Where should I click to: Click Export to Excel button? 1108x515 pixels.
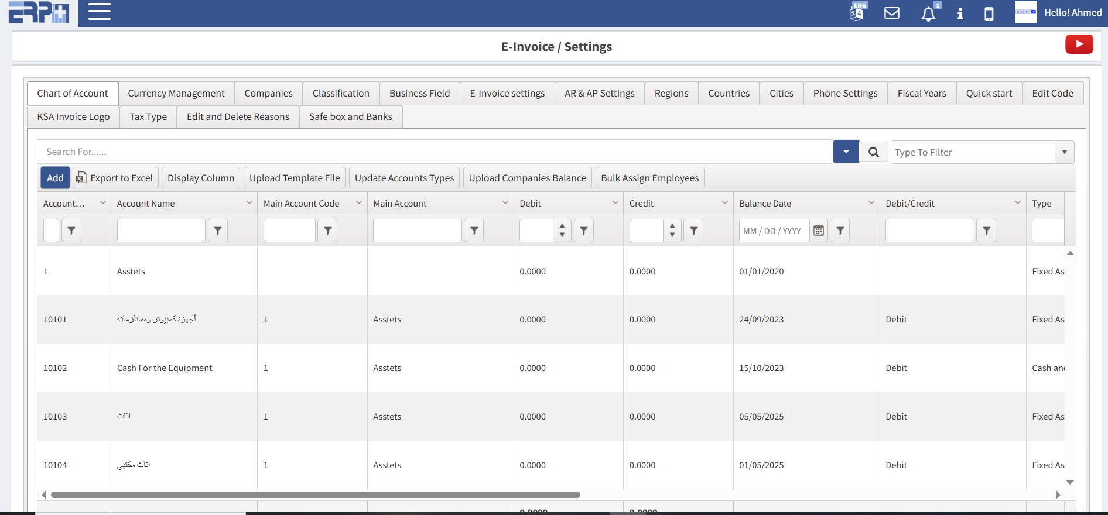click(115, 178)
